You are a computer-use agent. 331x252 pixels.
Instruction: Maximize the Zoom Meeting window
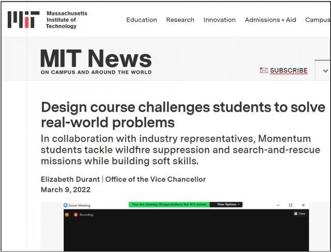pos(290,206)
